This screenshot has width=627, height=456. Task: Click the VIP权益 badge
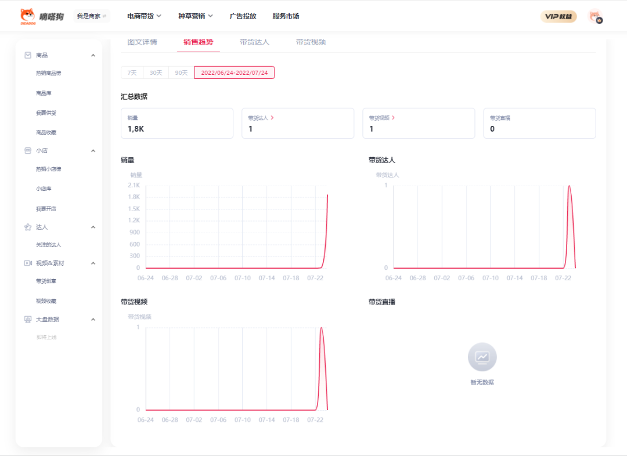[558, 16]
